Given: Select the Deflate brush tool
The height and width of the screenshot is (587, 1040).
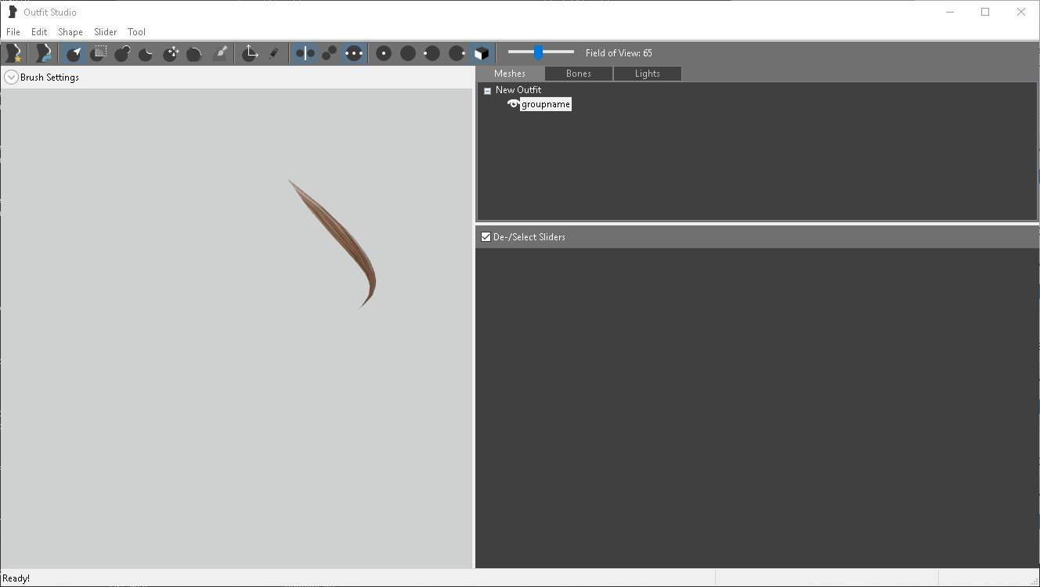Looking at the screenshot, I should 146,53.
